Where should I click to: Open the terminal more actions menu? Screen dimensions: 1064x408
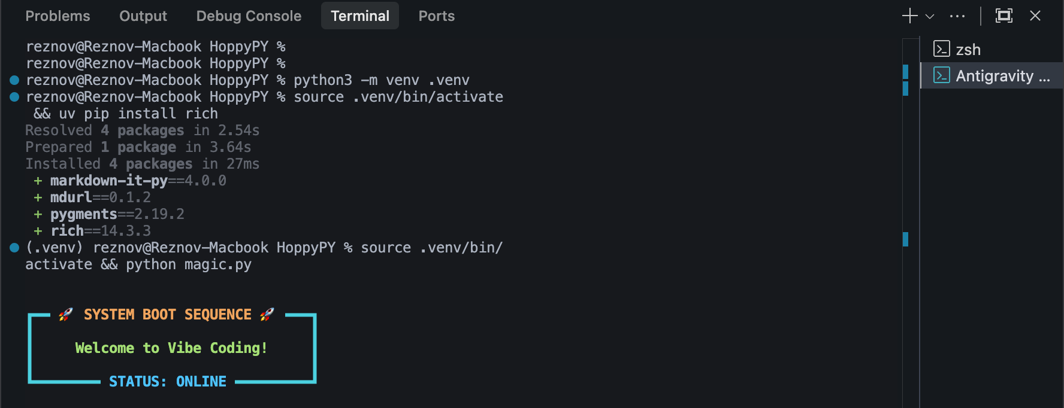coord(957,16)
